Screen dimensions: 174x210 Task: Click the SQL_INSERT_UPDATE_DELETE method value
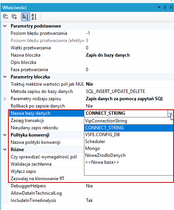(x=129, y=91)
